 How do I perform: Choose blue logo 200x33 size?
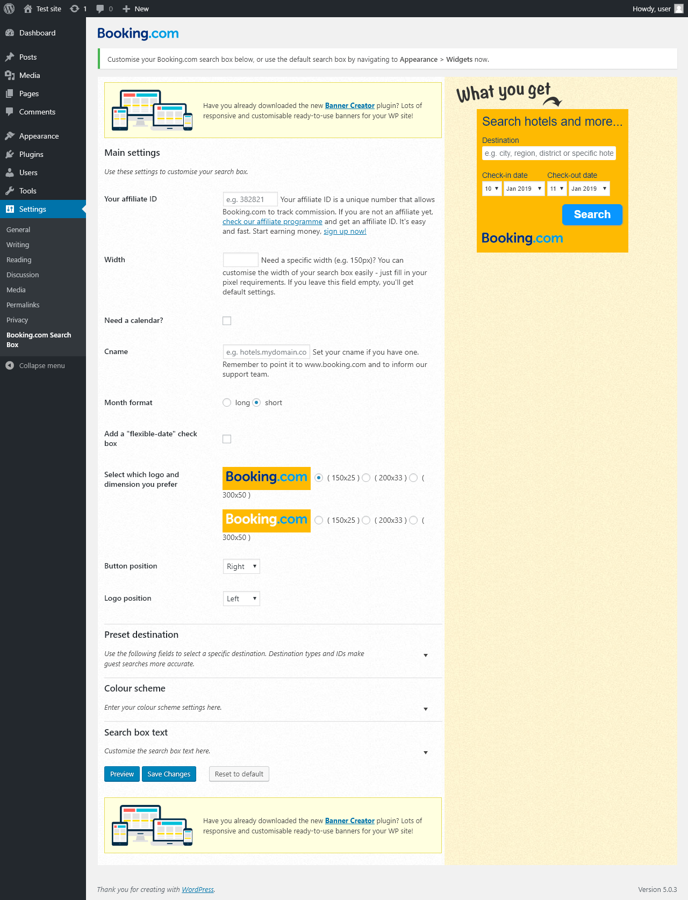point(366,478)
